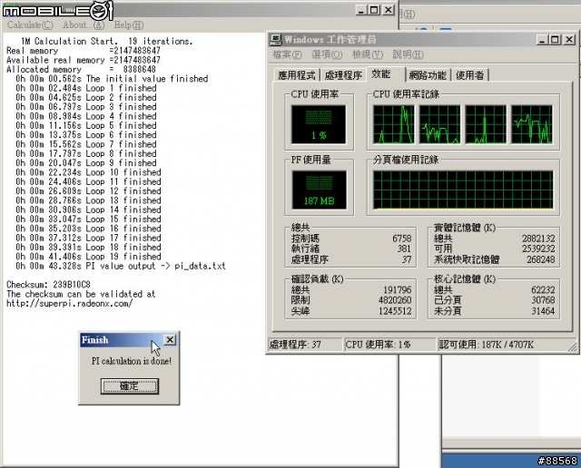Click 'PI value output -> pi_data.txt' line
581x468 pixels.
(121, 266)
